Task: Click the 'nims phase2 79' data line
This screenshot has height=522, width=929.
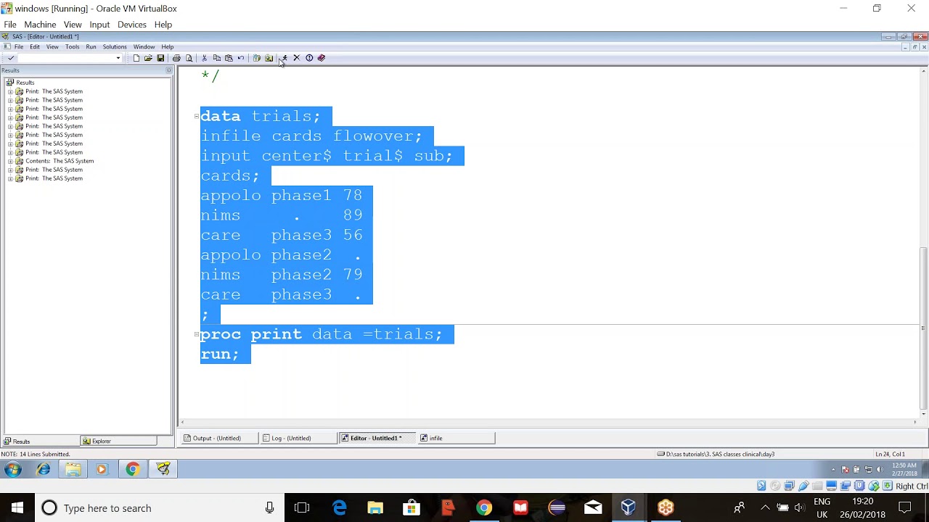Action: [x=282, y=275]
